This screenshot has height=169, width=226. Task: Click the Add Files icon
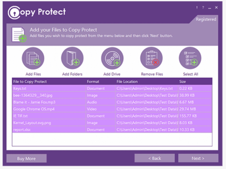[33, 59]
